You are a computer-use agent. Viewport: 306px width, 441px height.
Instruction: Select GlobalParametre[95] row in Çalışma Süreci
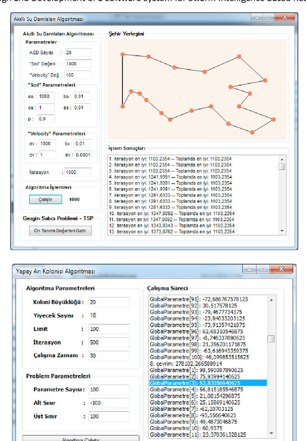click(197, 325)
